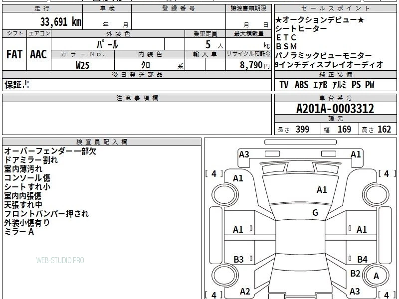Click the 諸元 header

(335, 119)
